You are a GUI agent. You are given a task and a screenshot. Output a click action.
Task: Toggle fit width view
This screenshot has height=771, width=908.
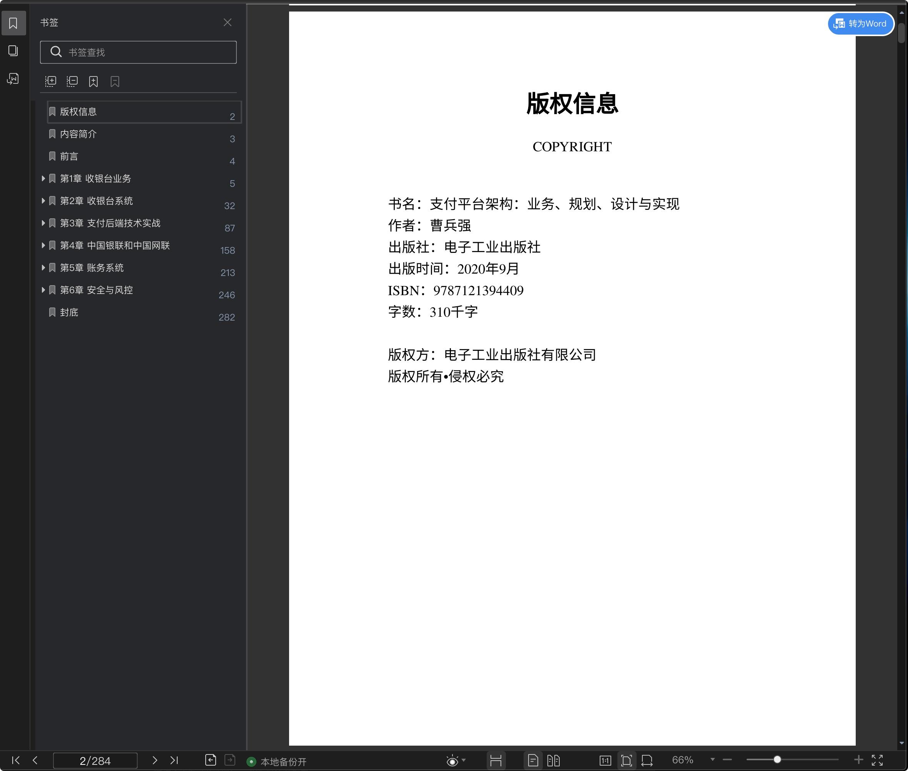pyautogui.click(x=647, y=761)
